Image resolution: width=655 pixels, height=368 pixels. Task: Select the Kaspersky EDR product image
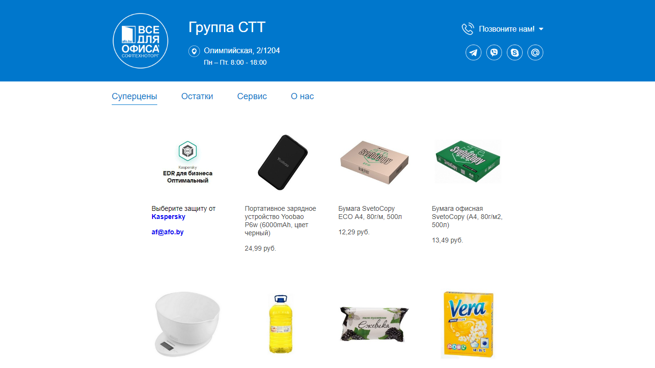coord(187,162)
